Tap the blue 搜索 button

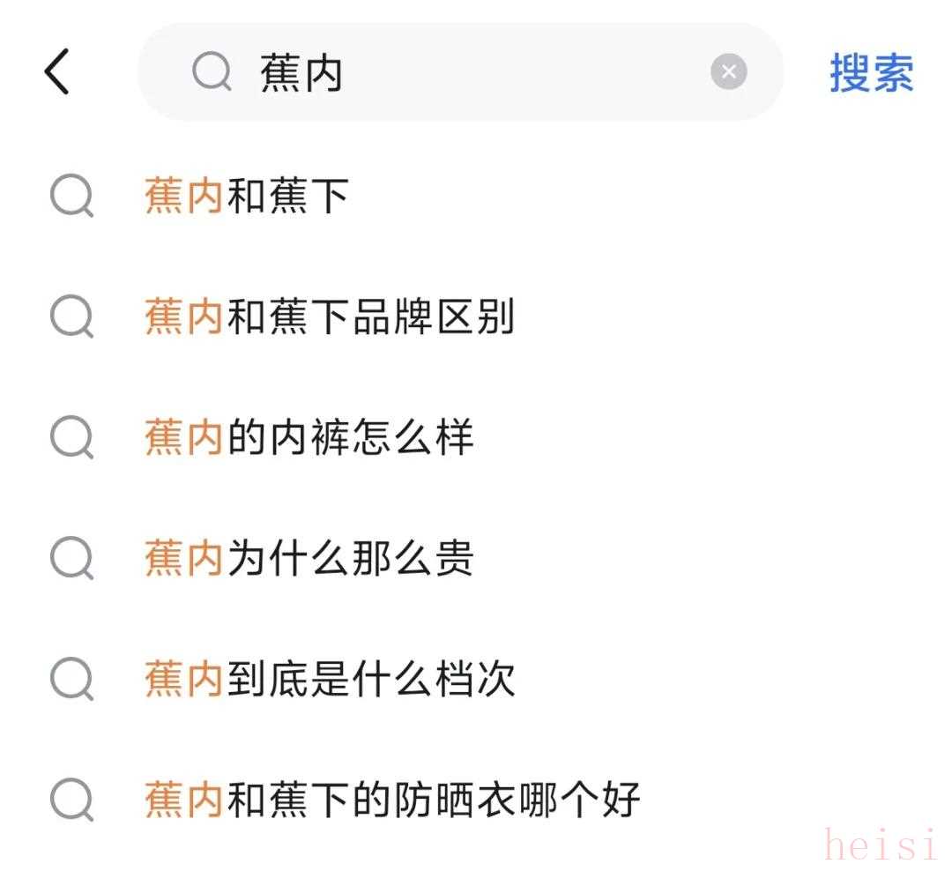[x=871, y=72]
